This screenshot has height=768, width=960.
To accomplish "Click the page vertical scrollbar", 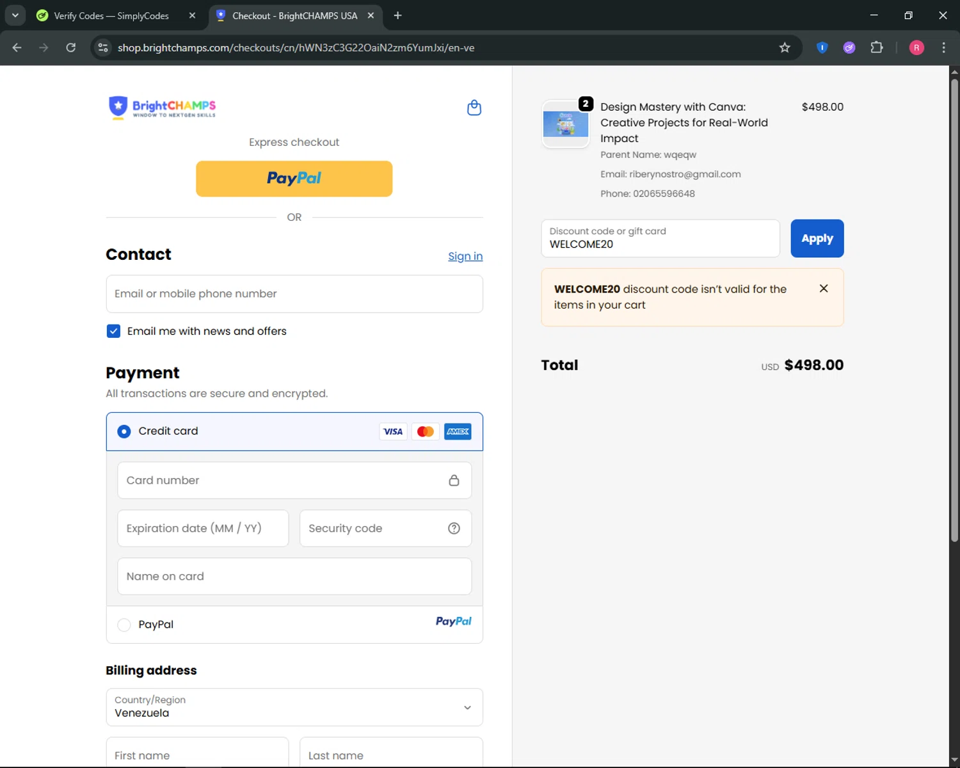I will (x=954, y=310).
